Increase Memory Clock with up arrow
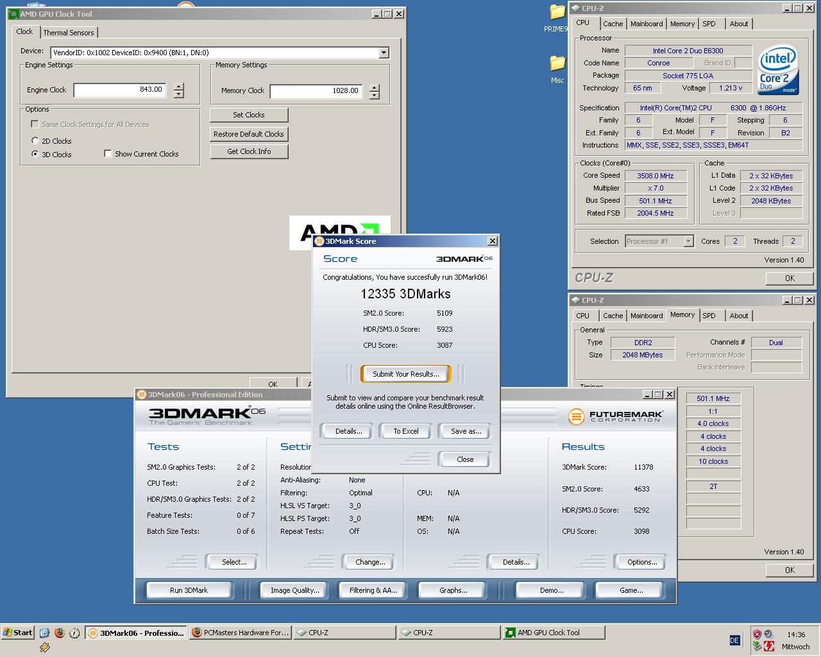The height and width of the screenshot is (657, 821). click(375, 87)
